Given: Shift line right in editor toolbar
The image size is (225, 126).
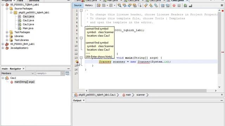Looking at the screenshot, I should (x=167, y=6).
